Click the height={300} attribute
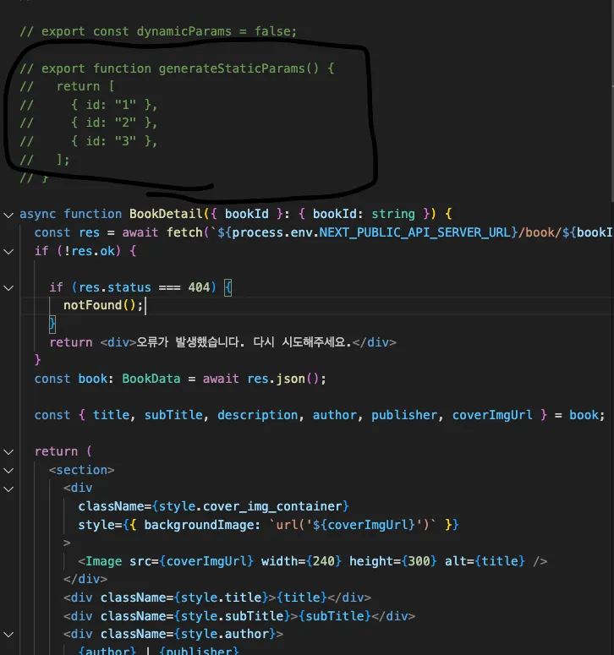The width and height of the screenshot is (614, 655). (x=393, y=561)
